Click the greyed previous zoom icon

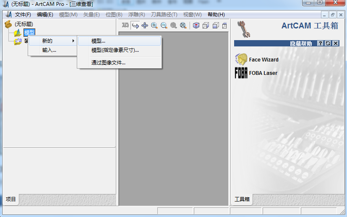tap(174, 26)
